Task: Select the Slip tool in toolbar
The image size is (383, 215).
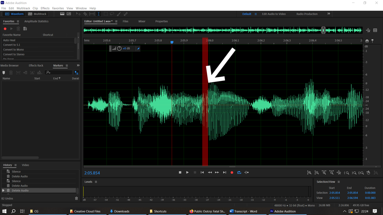Action: click(x=92, y=14)
